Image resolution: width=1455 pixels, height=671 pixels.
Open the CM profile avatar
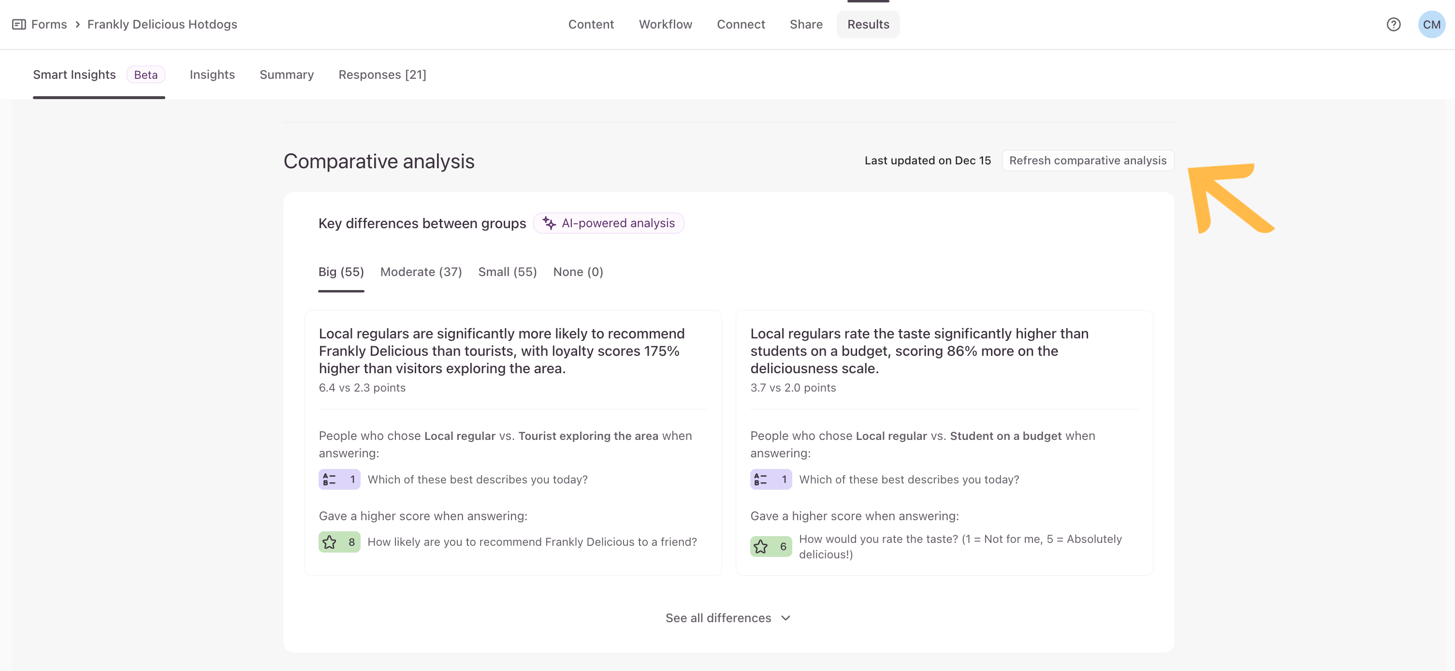point(1431,24)
